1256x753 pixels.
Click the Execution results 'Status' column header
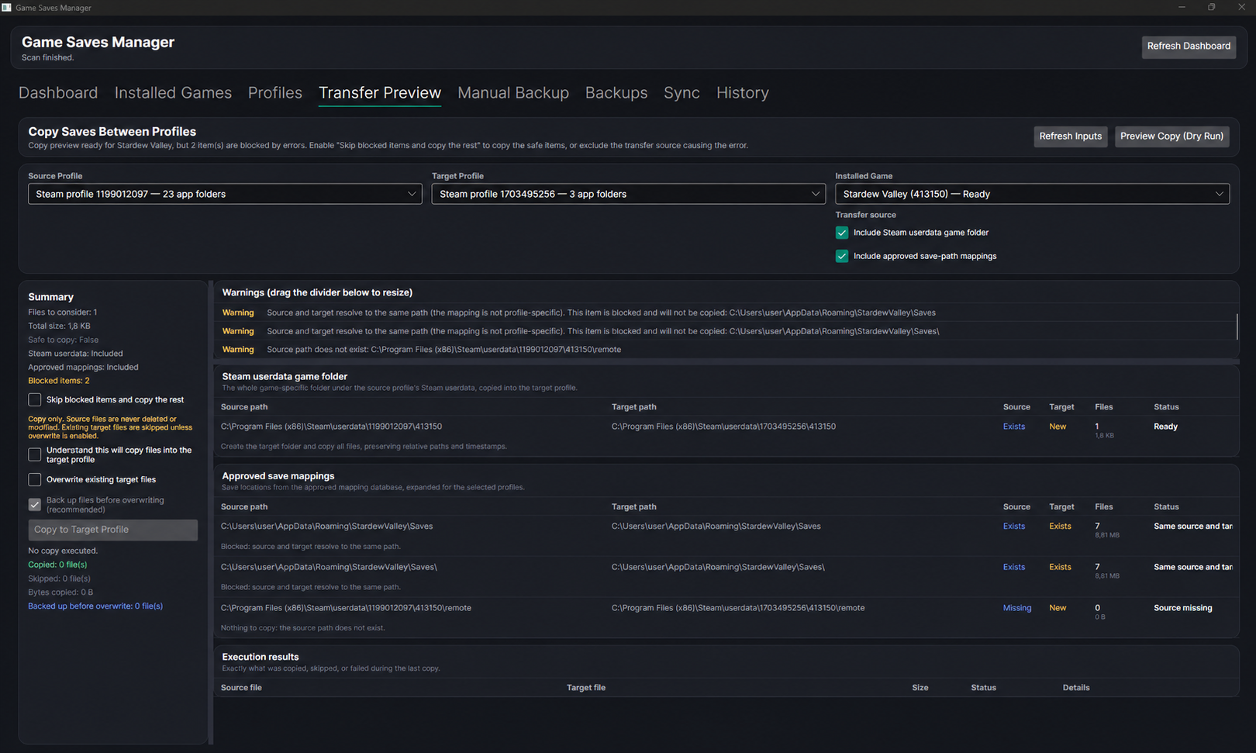[x=984, y=688]
